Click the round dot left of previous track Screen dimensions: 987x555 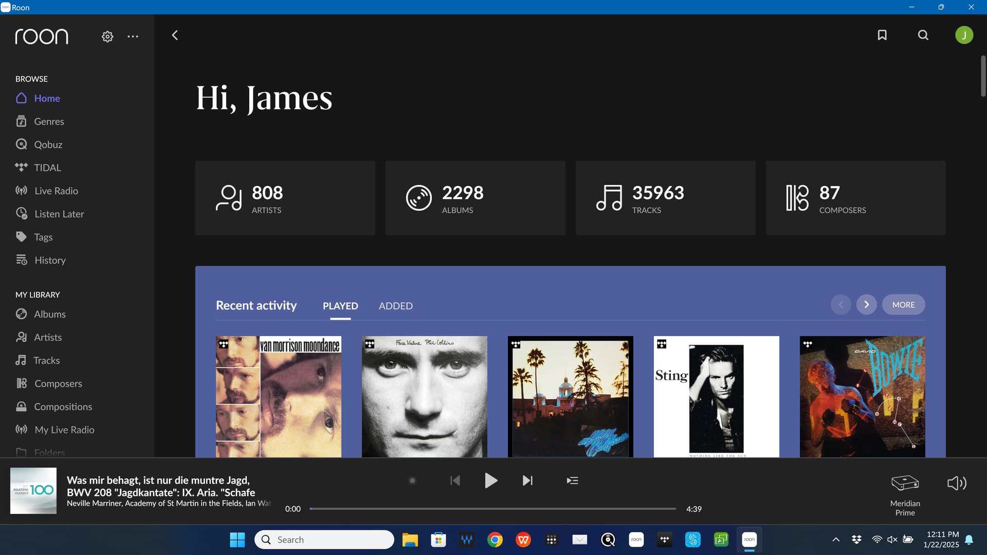point(412,480)
